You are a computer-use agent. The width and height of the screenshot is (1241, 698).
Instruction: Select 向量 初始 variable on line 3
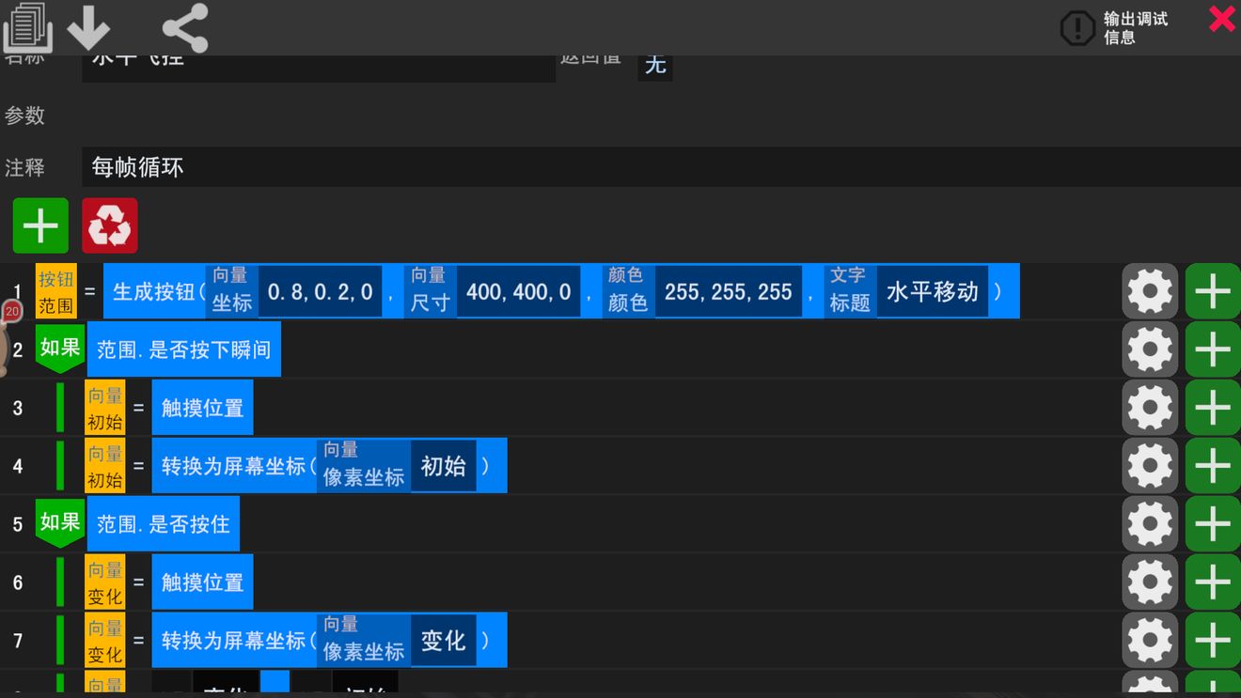coord(105,408)
